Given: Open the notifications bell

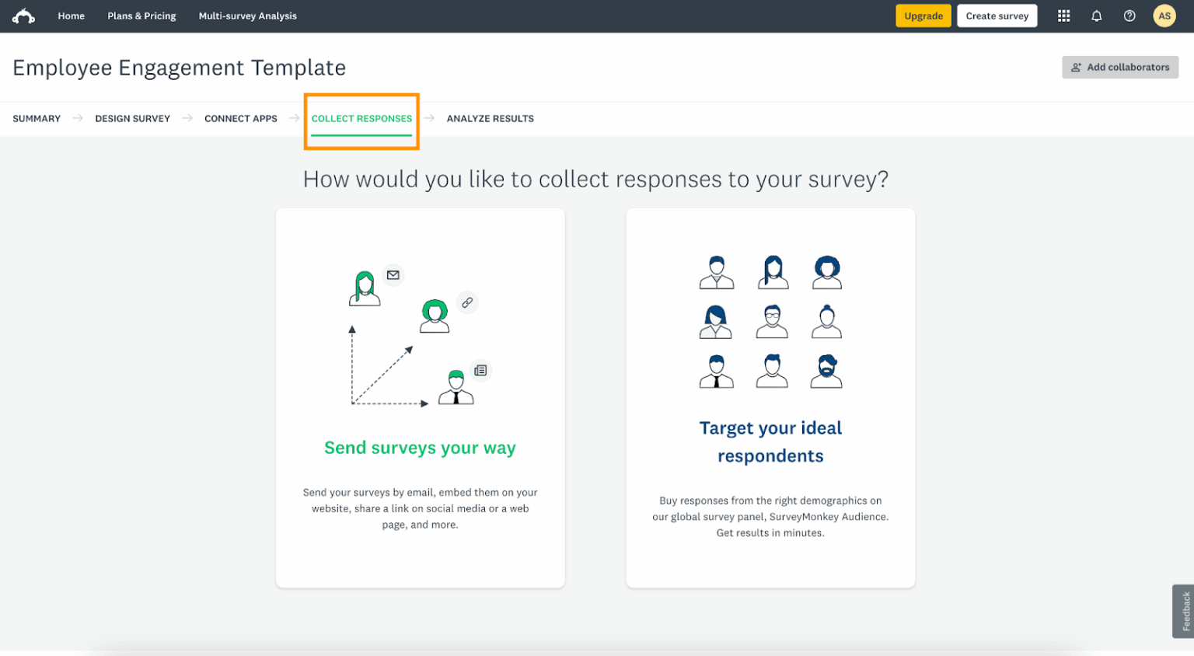Looking at the screenshot, I should (x=1096, y=16).
